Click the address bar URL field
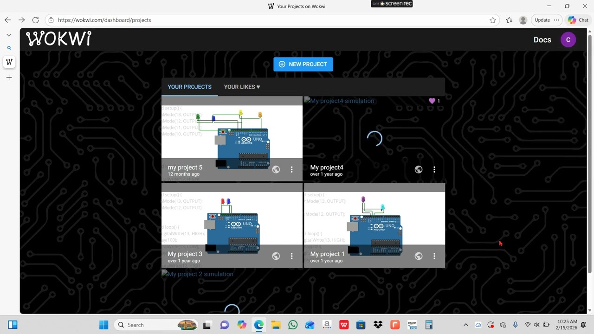The image size is (594, 334). pyautogui.click(x=273, y=20)
